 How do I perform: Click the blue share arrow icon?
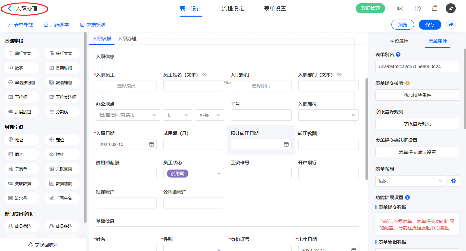[451, 25]
